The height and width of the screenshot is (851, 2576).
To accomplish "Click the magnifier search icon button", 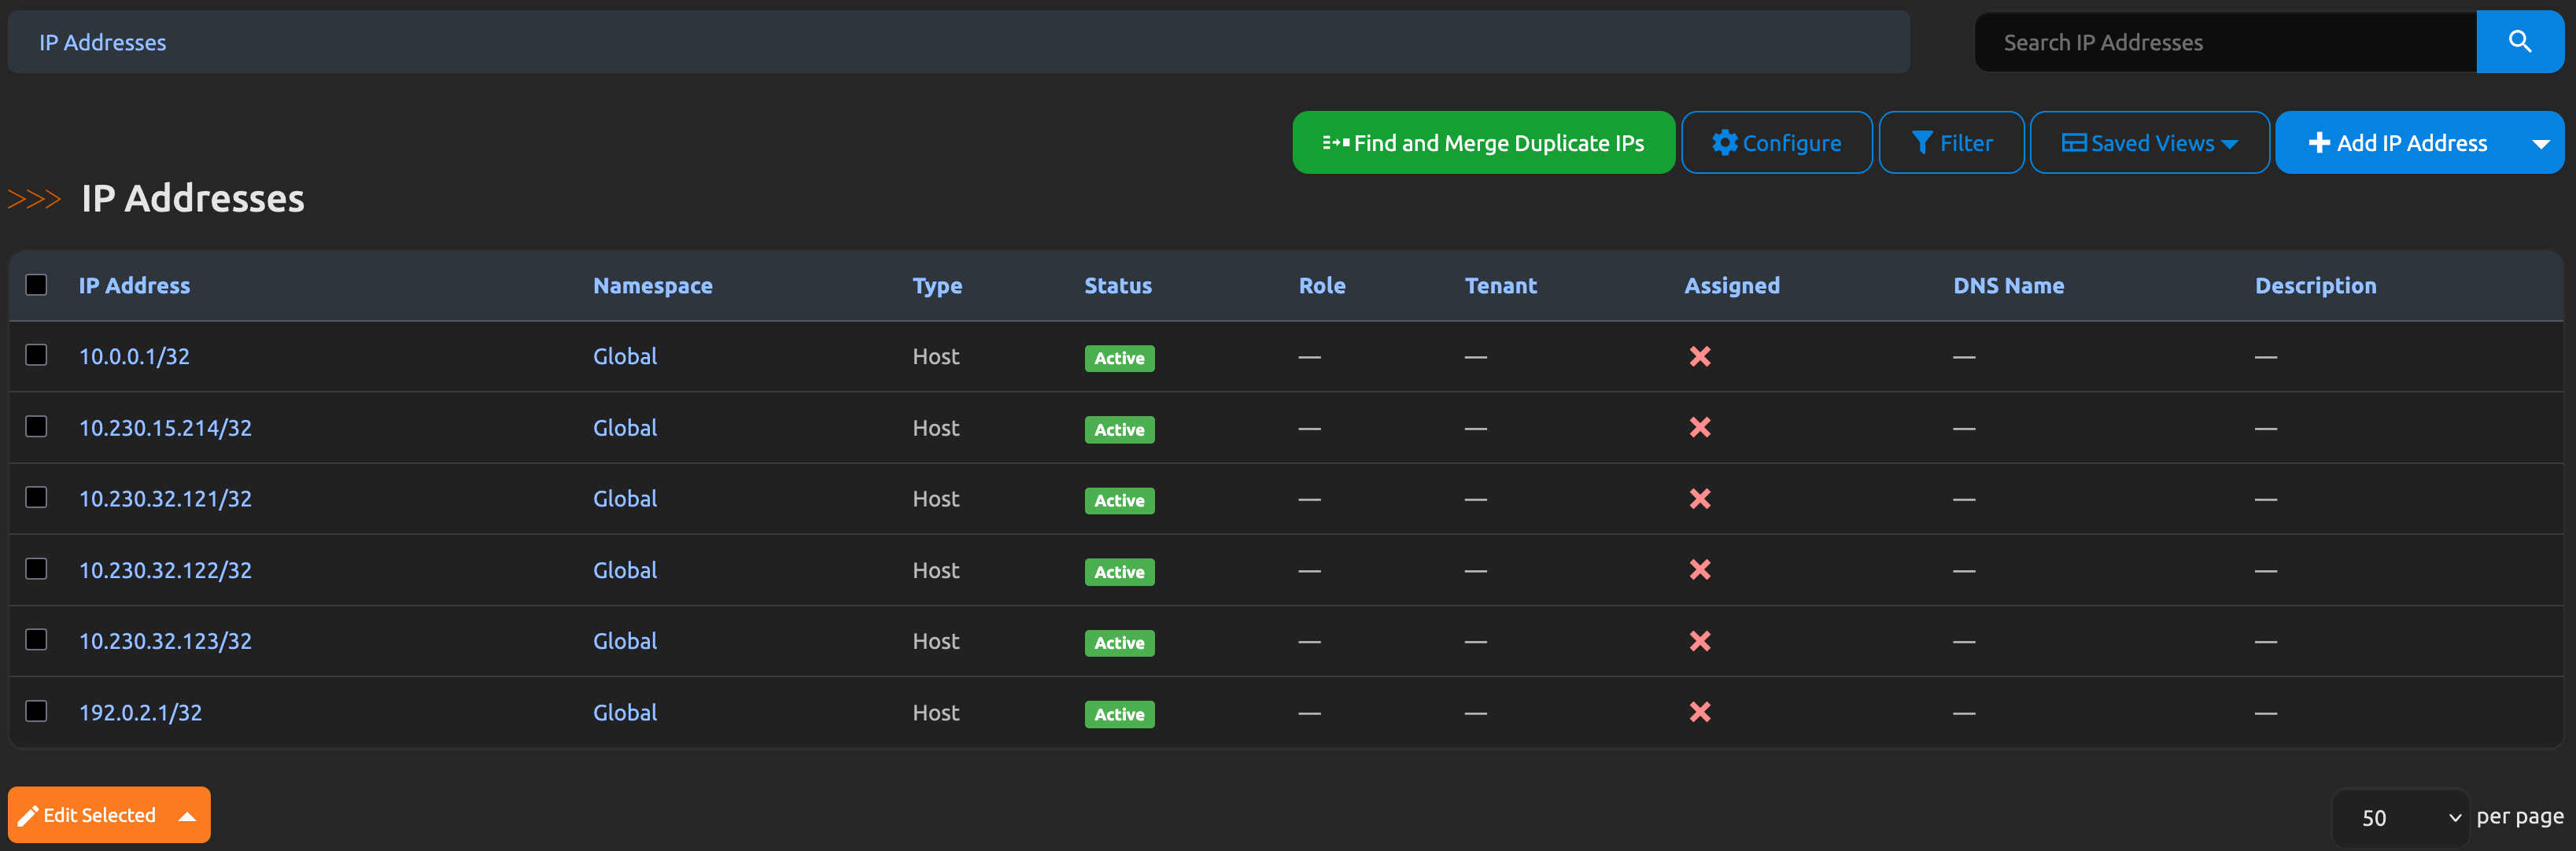I will click(2519, 42).
